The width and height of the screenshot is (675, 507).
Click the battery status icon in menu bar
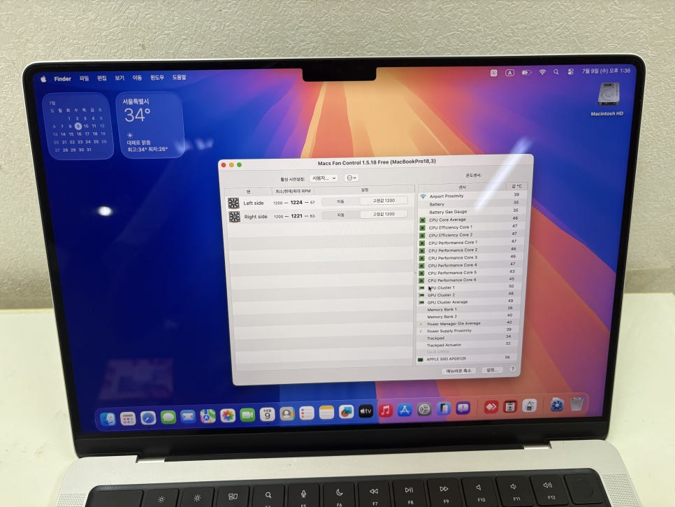tap(526, 72)
